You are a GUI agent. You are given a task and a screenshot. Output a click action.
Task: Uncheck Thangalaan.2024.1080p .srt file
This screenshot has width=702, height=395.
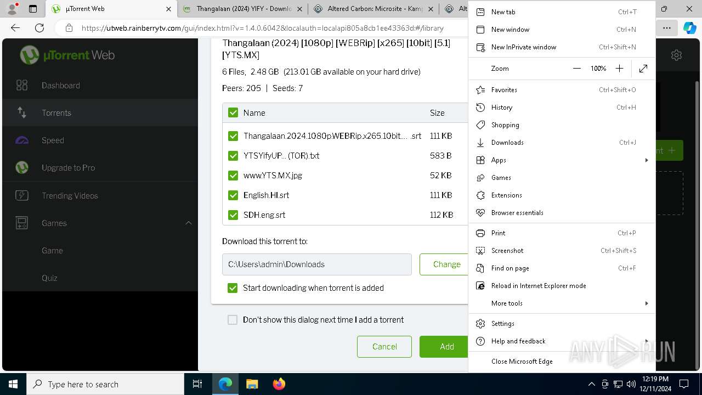233,136
